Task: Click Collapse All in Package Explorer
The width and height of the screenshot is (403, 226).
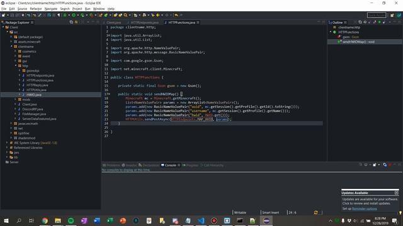Action: point(71,23)
